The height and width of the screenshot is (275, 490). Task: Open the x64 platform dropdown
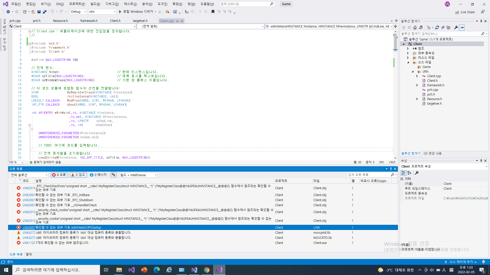click(102, 12)
